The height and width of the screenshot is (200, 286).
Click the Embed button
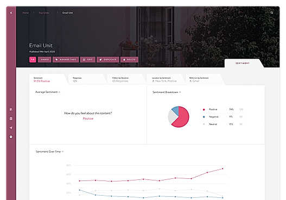tap(45, 60)
